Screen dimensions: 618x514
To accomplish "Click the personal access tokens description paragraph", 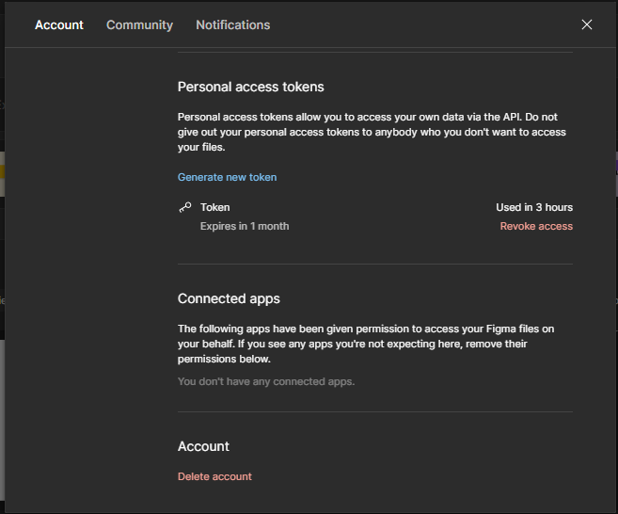I will [372, 132].
